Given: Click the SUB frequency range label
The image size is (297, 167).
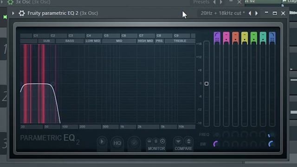Looking at the screenshot, I should tap(46, 41).
